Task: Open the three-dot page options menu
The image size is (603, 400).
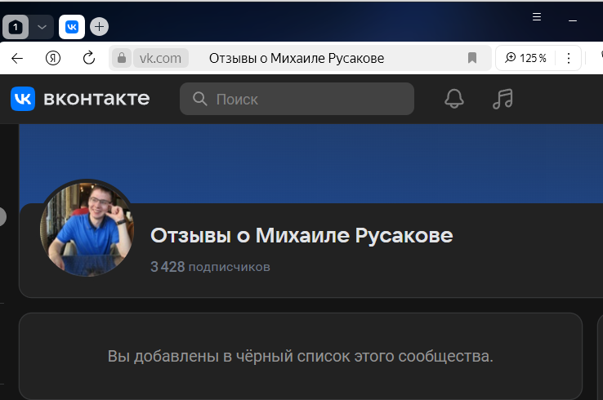Action: [x=569, y=58]
